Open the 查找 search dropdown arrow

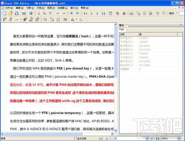[177, 13]
